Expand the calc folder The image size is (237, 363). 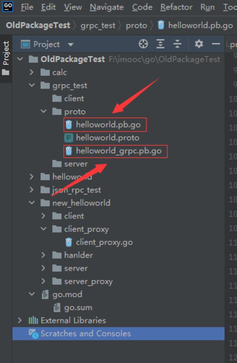click(32, 72)
